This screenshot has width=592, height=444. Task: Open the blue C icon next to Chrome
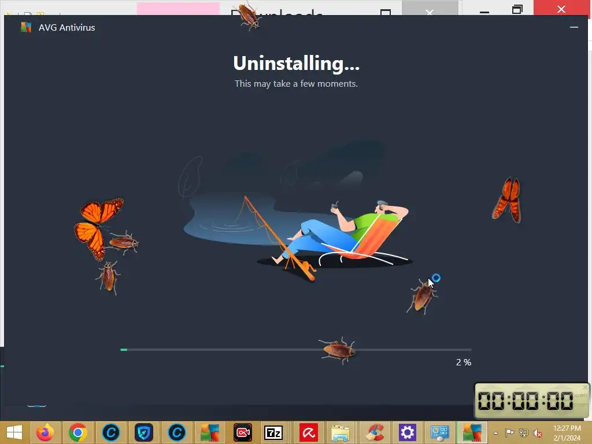coord(111,432)
